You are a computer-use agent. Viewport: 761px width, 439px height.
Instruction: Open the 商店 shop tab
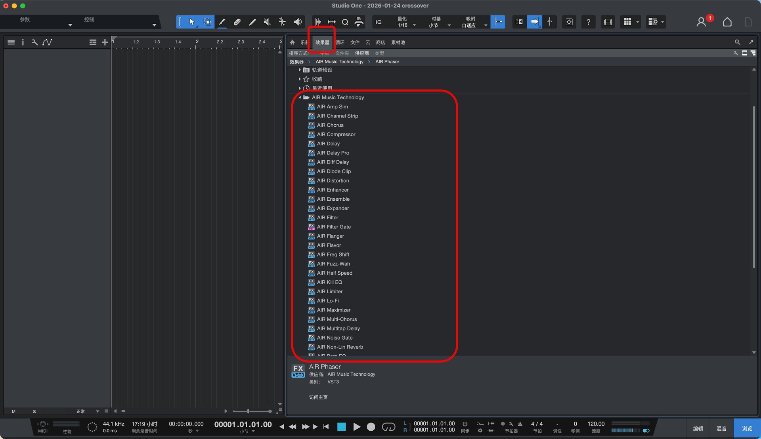[x=380, y=42]
